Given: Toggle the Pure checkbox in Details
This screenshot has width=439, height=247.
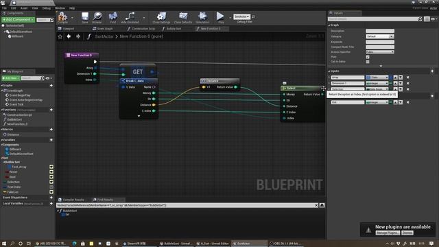Looking at the screenshot, I should [368, 57].
